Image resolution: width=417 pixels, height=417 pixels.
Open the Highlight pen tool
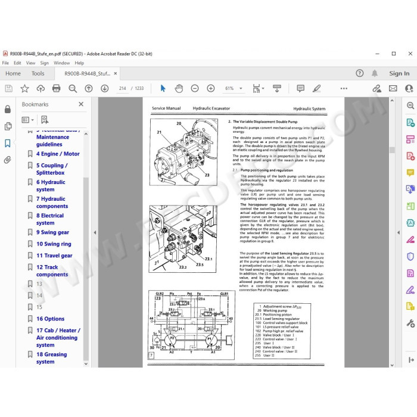point(316,88)
